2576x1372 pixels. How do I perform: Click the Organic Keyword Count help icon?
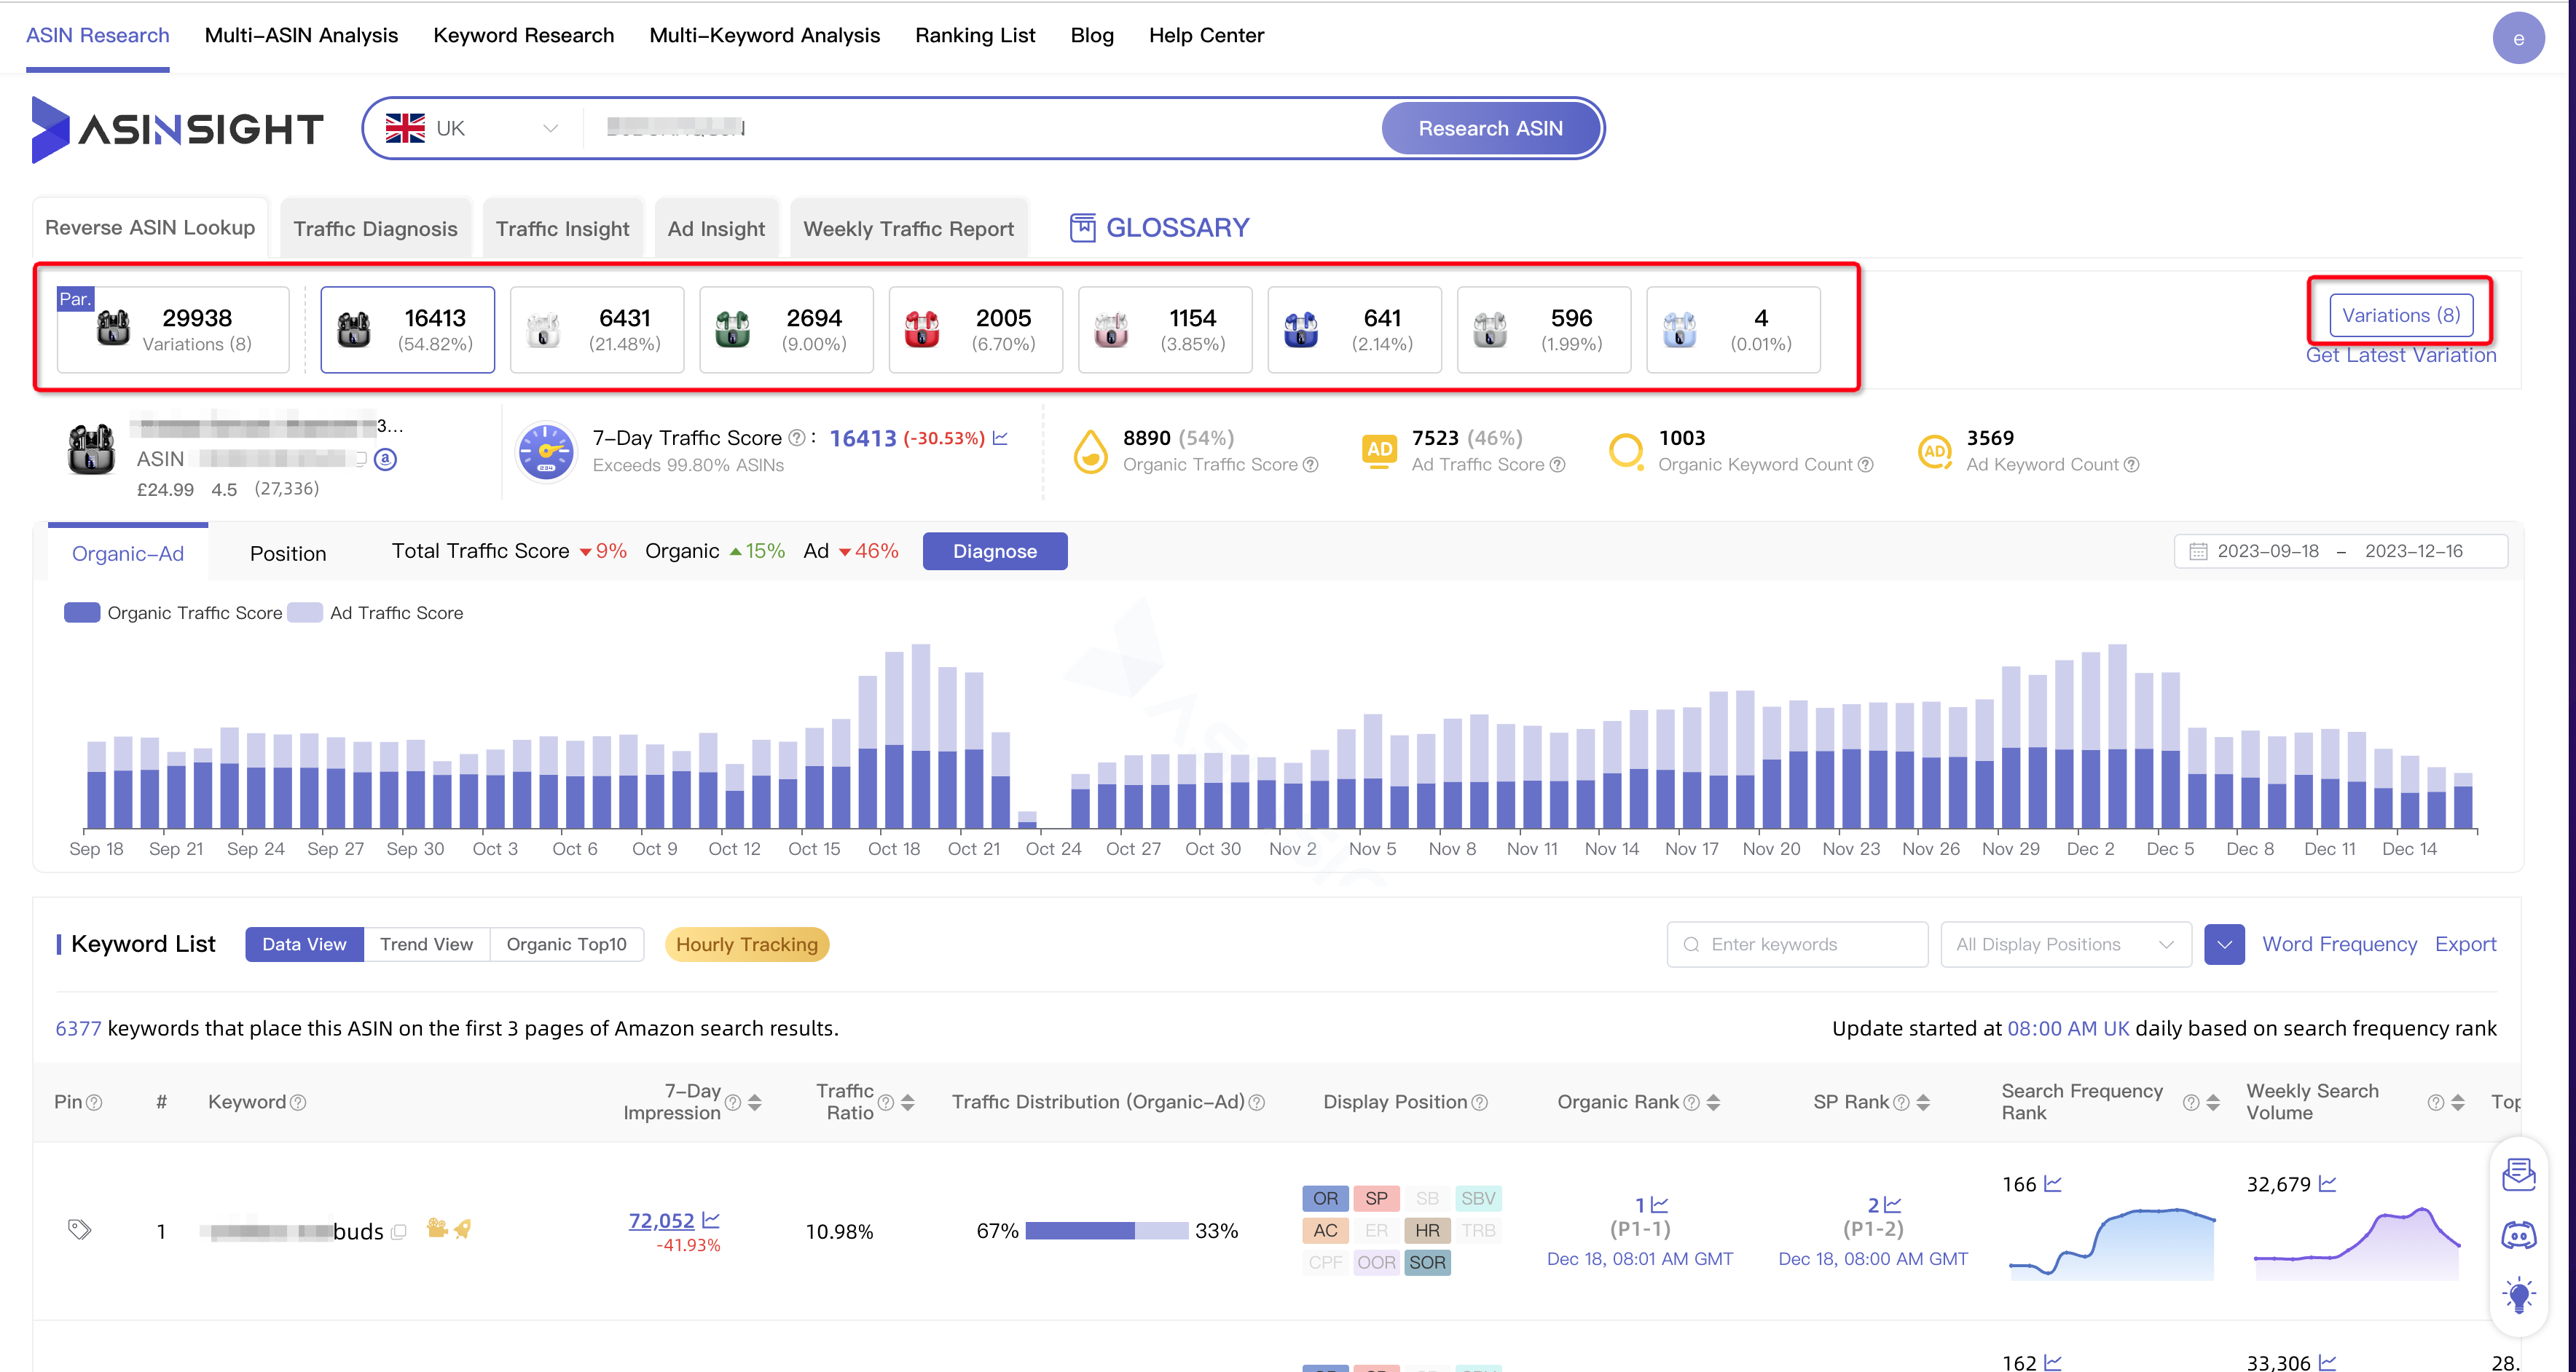(1865, 465)
